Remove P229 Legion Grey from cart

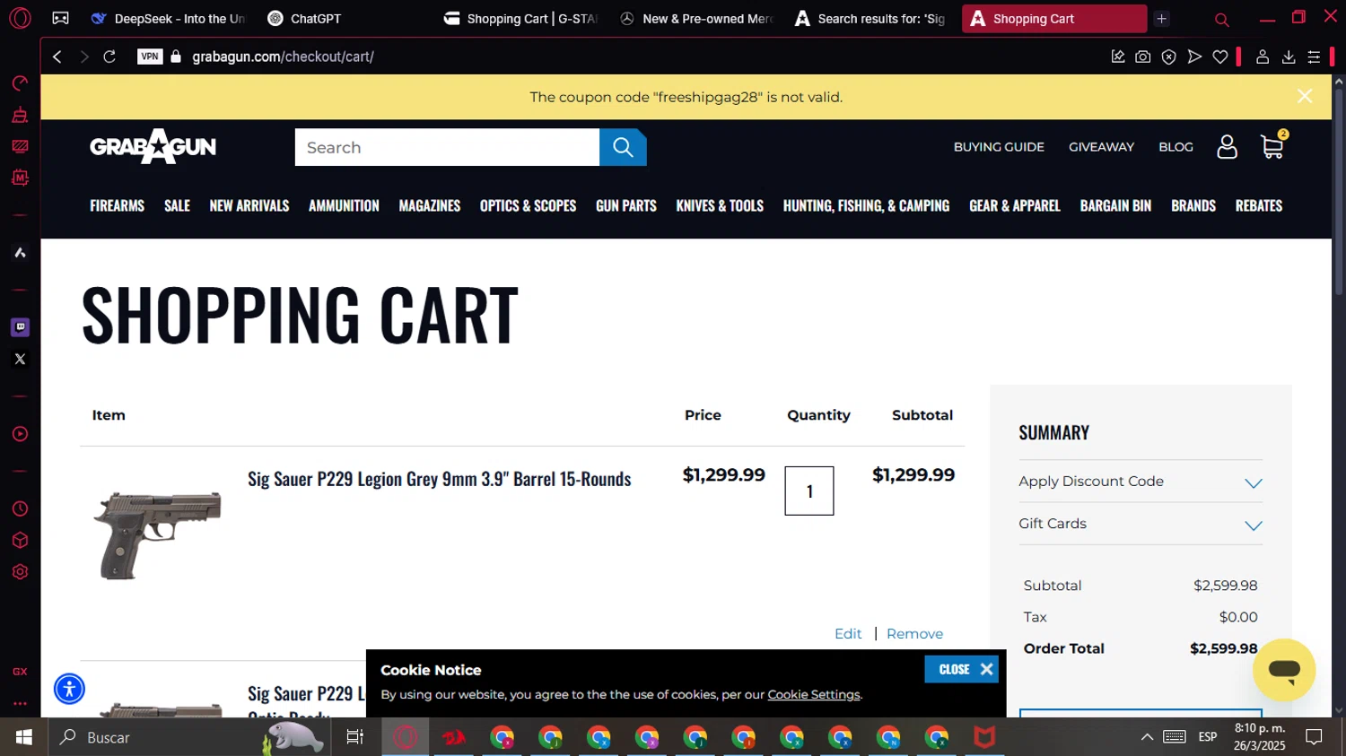click(x=914, y=633)
